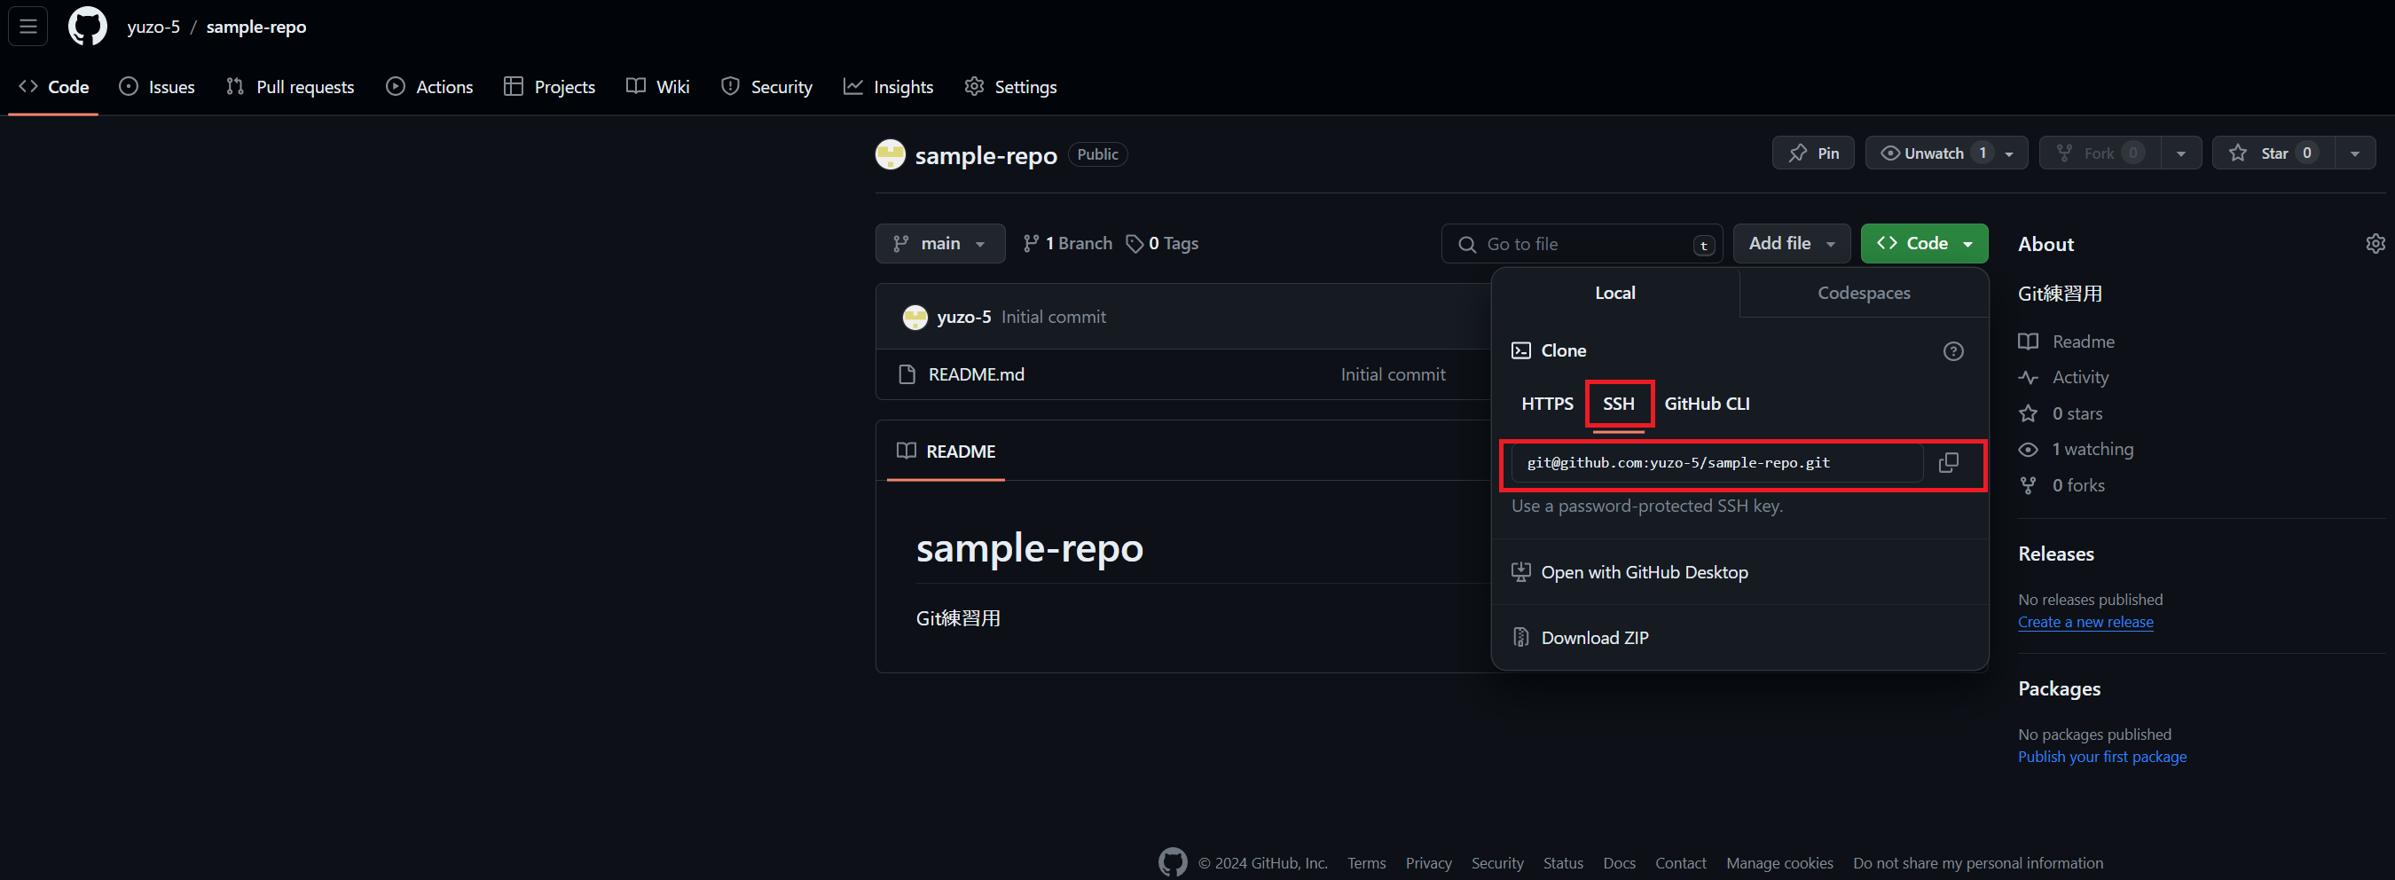2395x880 pixels.
Task: Select GitHub CLI clone method
Action: tap(1707, 404)
